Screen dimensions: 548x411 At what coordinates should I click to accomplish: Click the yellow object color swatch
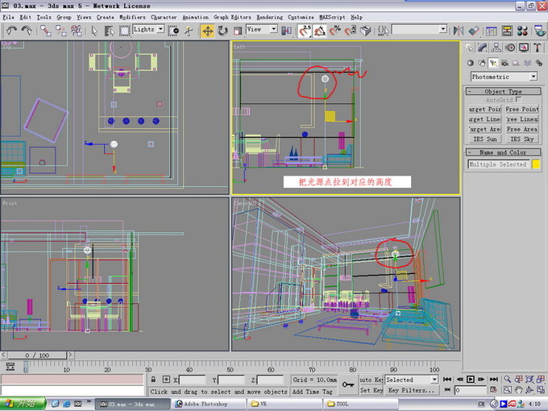536,164
